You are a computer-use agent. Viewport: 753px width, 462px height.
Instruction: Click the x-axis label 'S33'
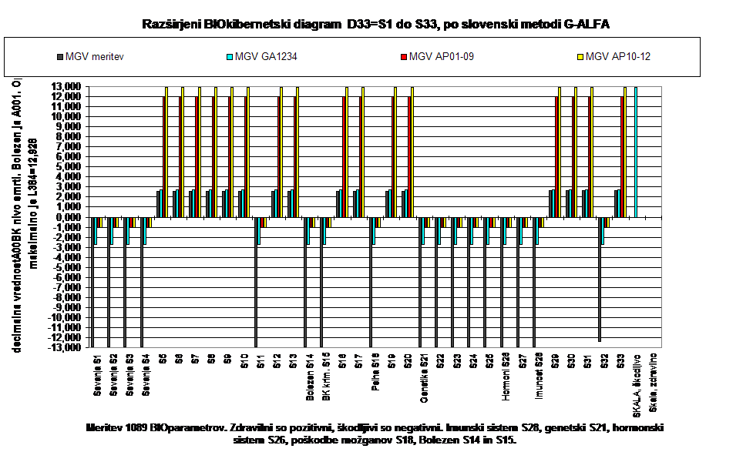pyautogui.click(x=620, y=361)
